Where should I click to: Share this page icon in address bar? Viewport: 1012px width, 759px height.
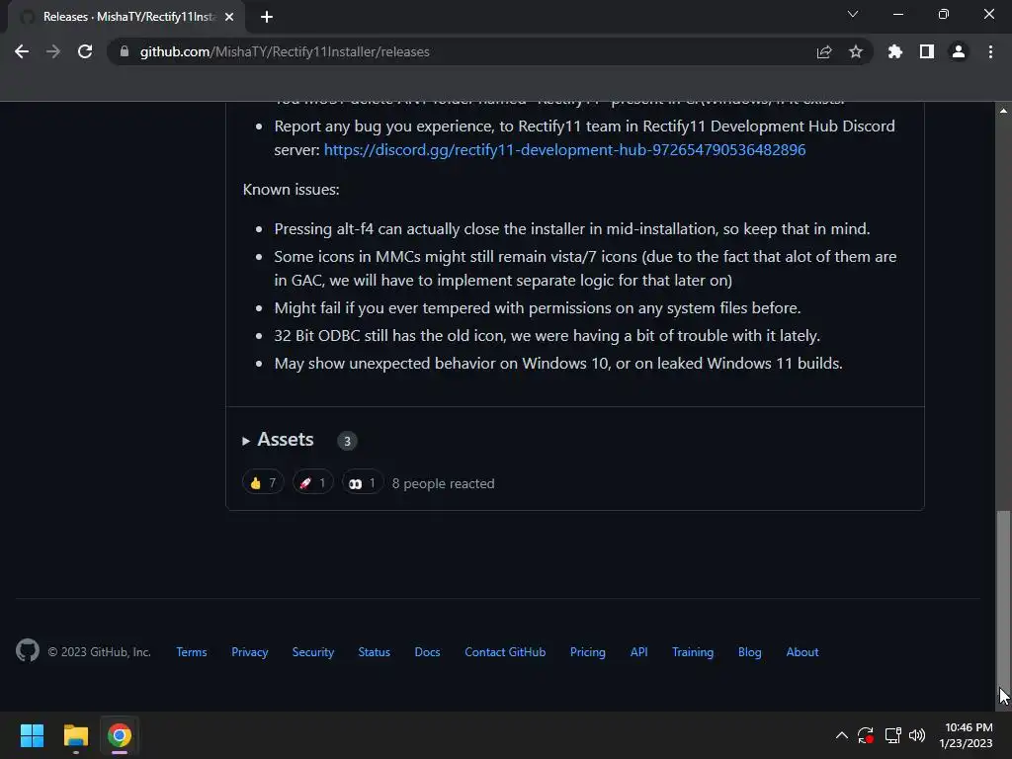pos(823,51)
